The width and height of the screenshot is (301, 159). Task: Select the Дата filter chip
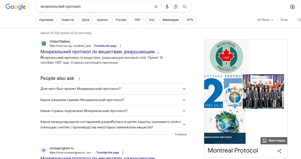click(86, 20)
